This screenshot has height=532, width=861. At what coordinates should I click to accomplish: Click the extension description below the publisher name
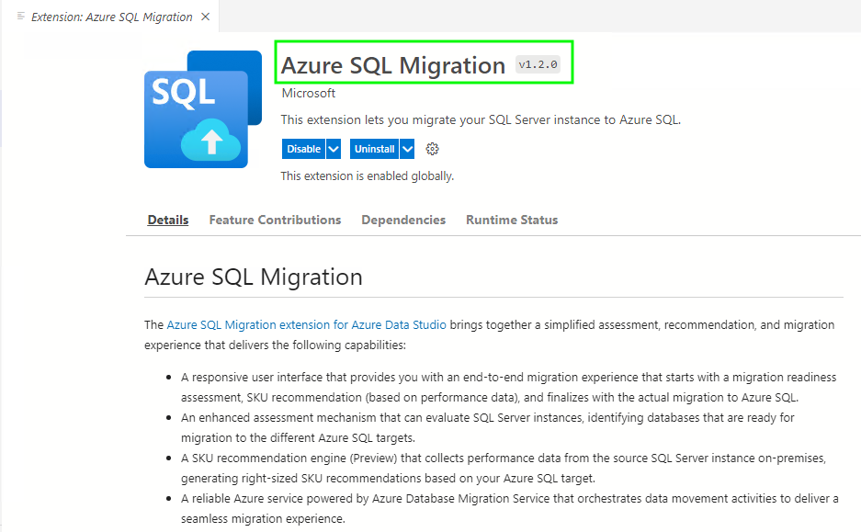tap(481, 119)
